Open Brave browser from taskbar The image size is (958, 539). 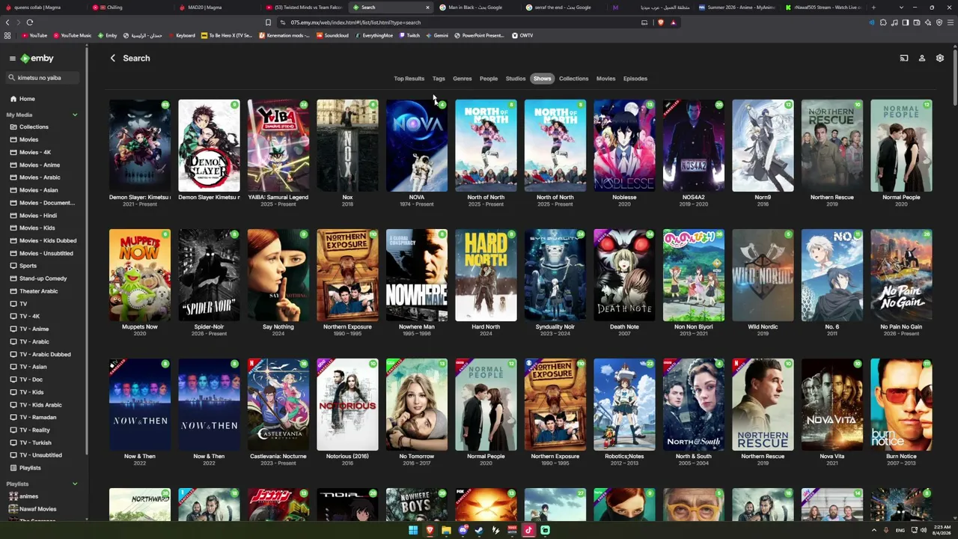point(430,531)
